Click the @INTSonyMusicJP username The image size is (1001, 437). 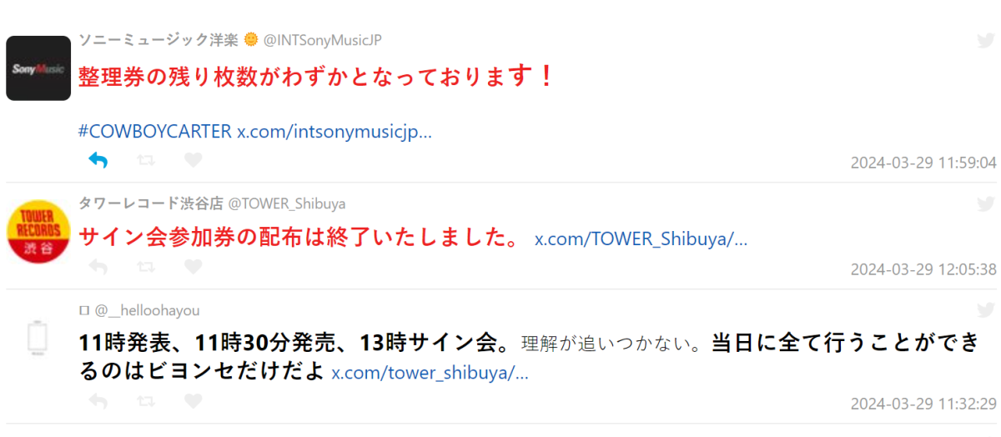323,40
